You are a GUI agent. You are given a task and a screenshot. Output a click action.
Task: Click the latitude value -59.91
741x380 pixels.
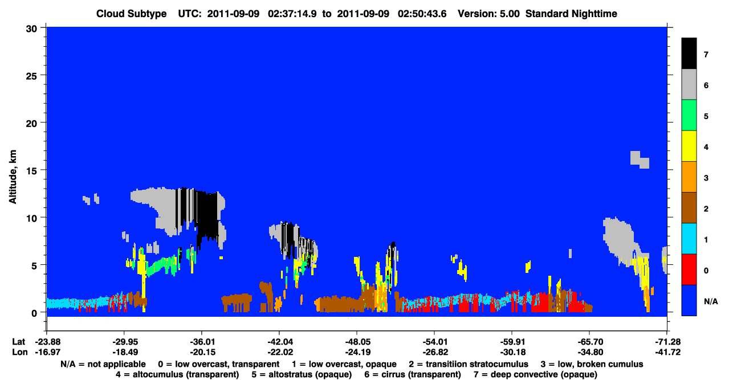coord(511,341)
